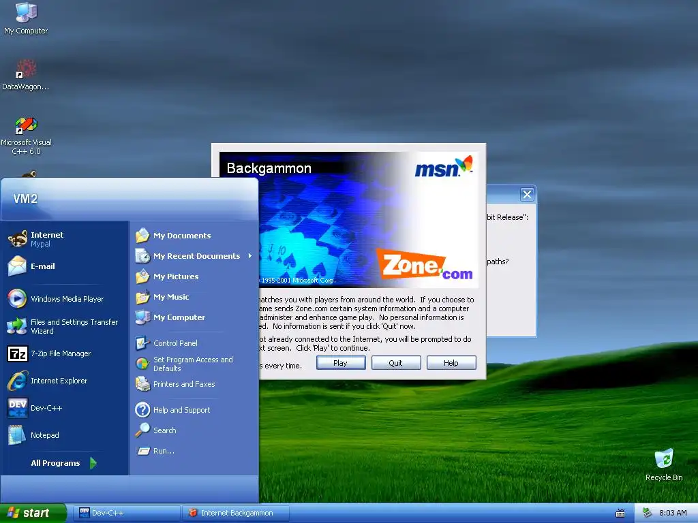
Task: Open Files and Settings Transfer Wizard
Action: (x=65, y=326)
